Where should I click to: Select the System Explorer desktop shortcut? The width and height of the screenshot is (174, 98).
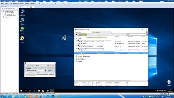22,22
